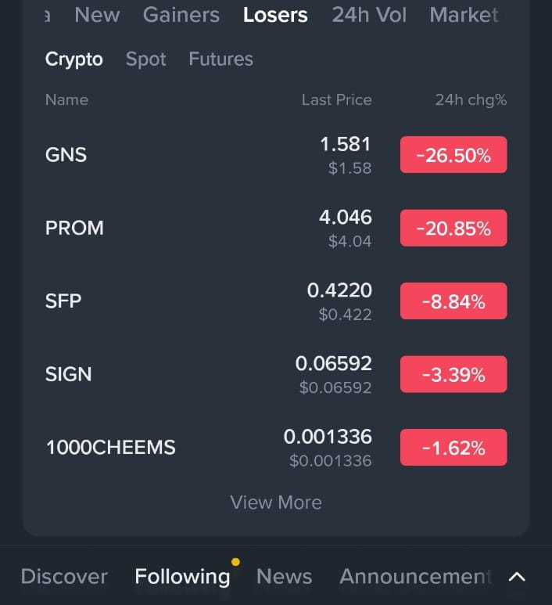Select the Losers tab
552x605 pixels.
point(275,15)
